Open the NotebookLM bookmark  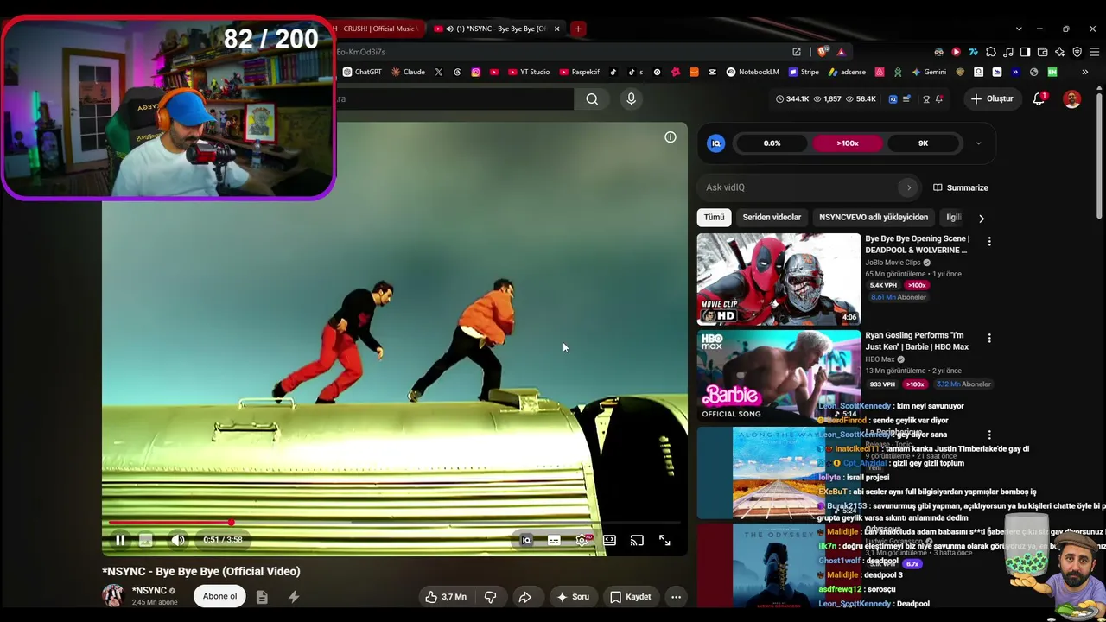[752, 72]
